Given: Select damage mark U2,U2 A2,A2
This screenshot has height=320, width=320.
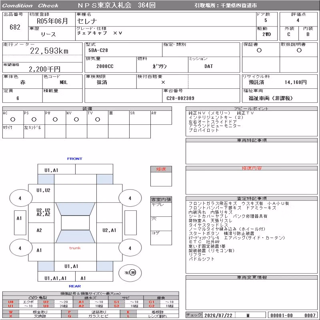Looking at the screenshot, I should [x=43, y=212].
